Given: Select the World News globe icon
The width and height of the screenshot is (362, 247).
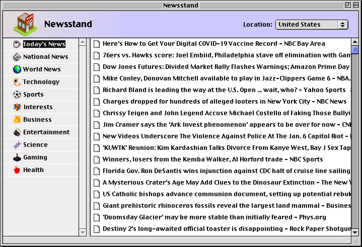Looking at the screenshot, I should tap(16, 69).
